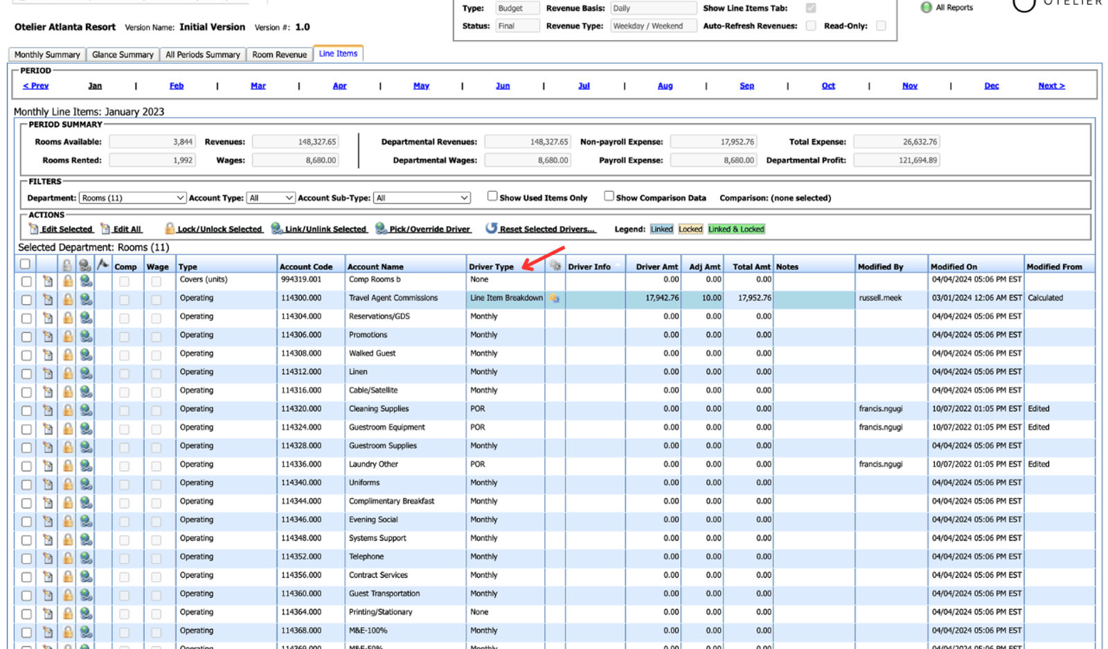
Task: Click link icon in Linen row
Action: (x=85, y=373)
